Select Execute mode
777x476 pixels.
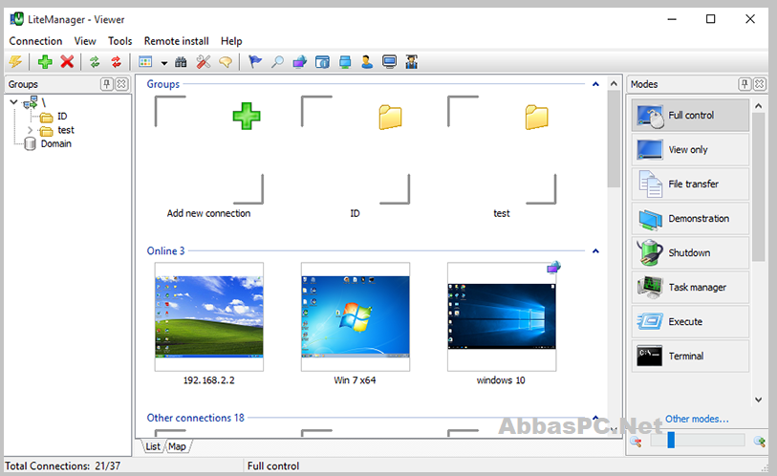click(690, 321)
